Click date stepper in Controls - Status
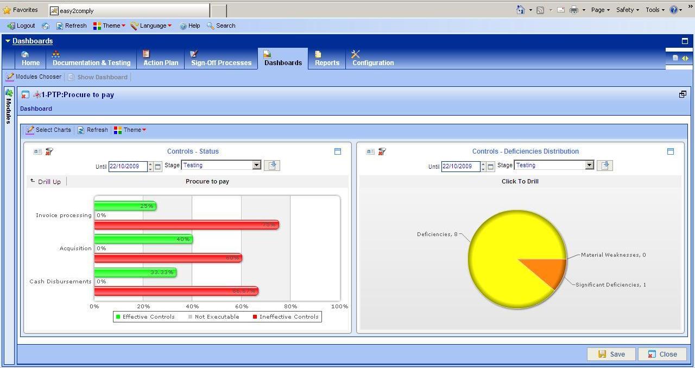Viewport: 695px width, 368px height. click(150, 166)
